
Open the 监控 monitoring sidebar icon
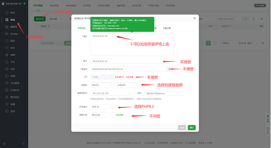tap(7, 41)
